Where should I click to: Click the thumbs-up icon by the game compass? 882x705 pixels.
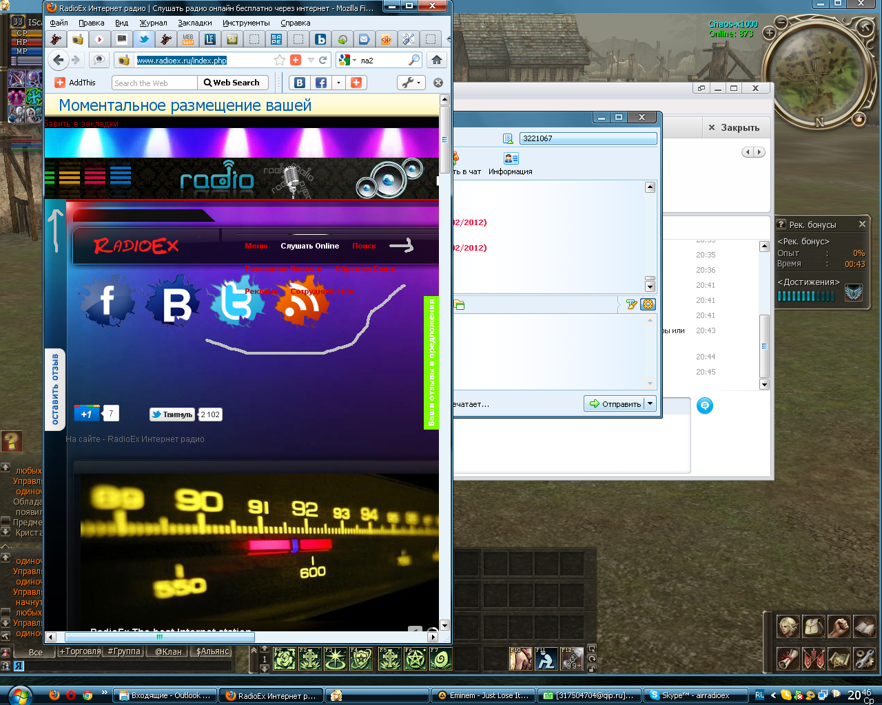pos(859,119)
